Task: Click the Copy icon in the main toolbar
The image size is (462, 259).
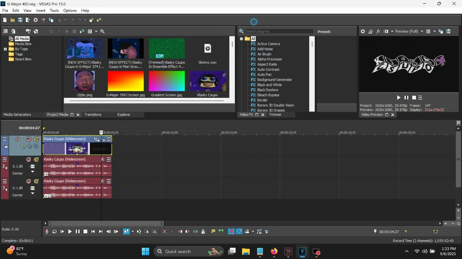Action: [51, 20]
